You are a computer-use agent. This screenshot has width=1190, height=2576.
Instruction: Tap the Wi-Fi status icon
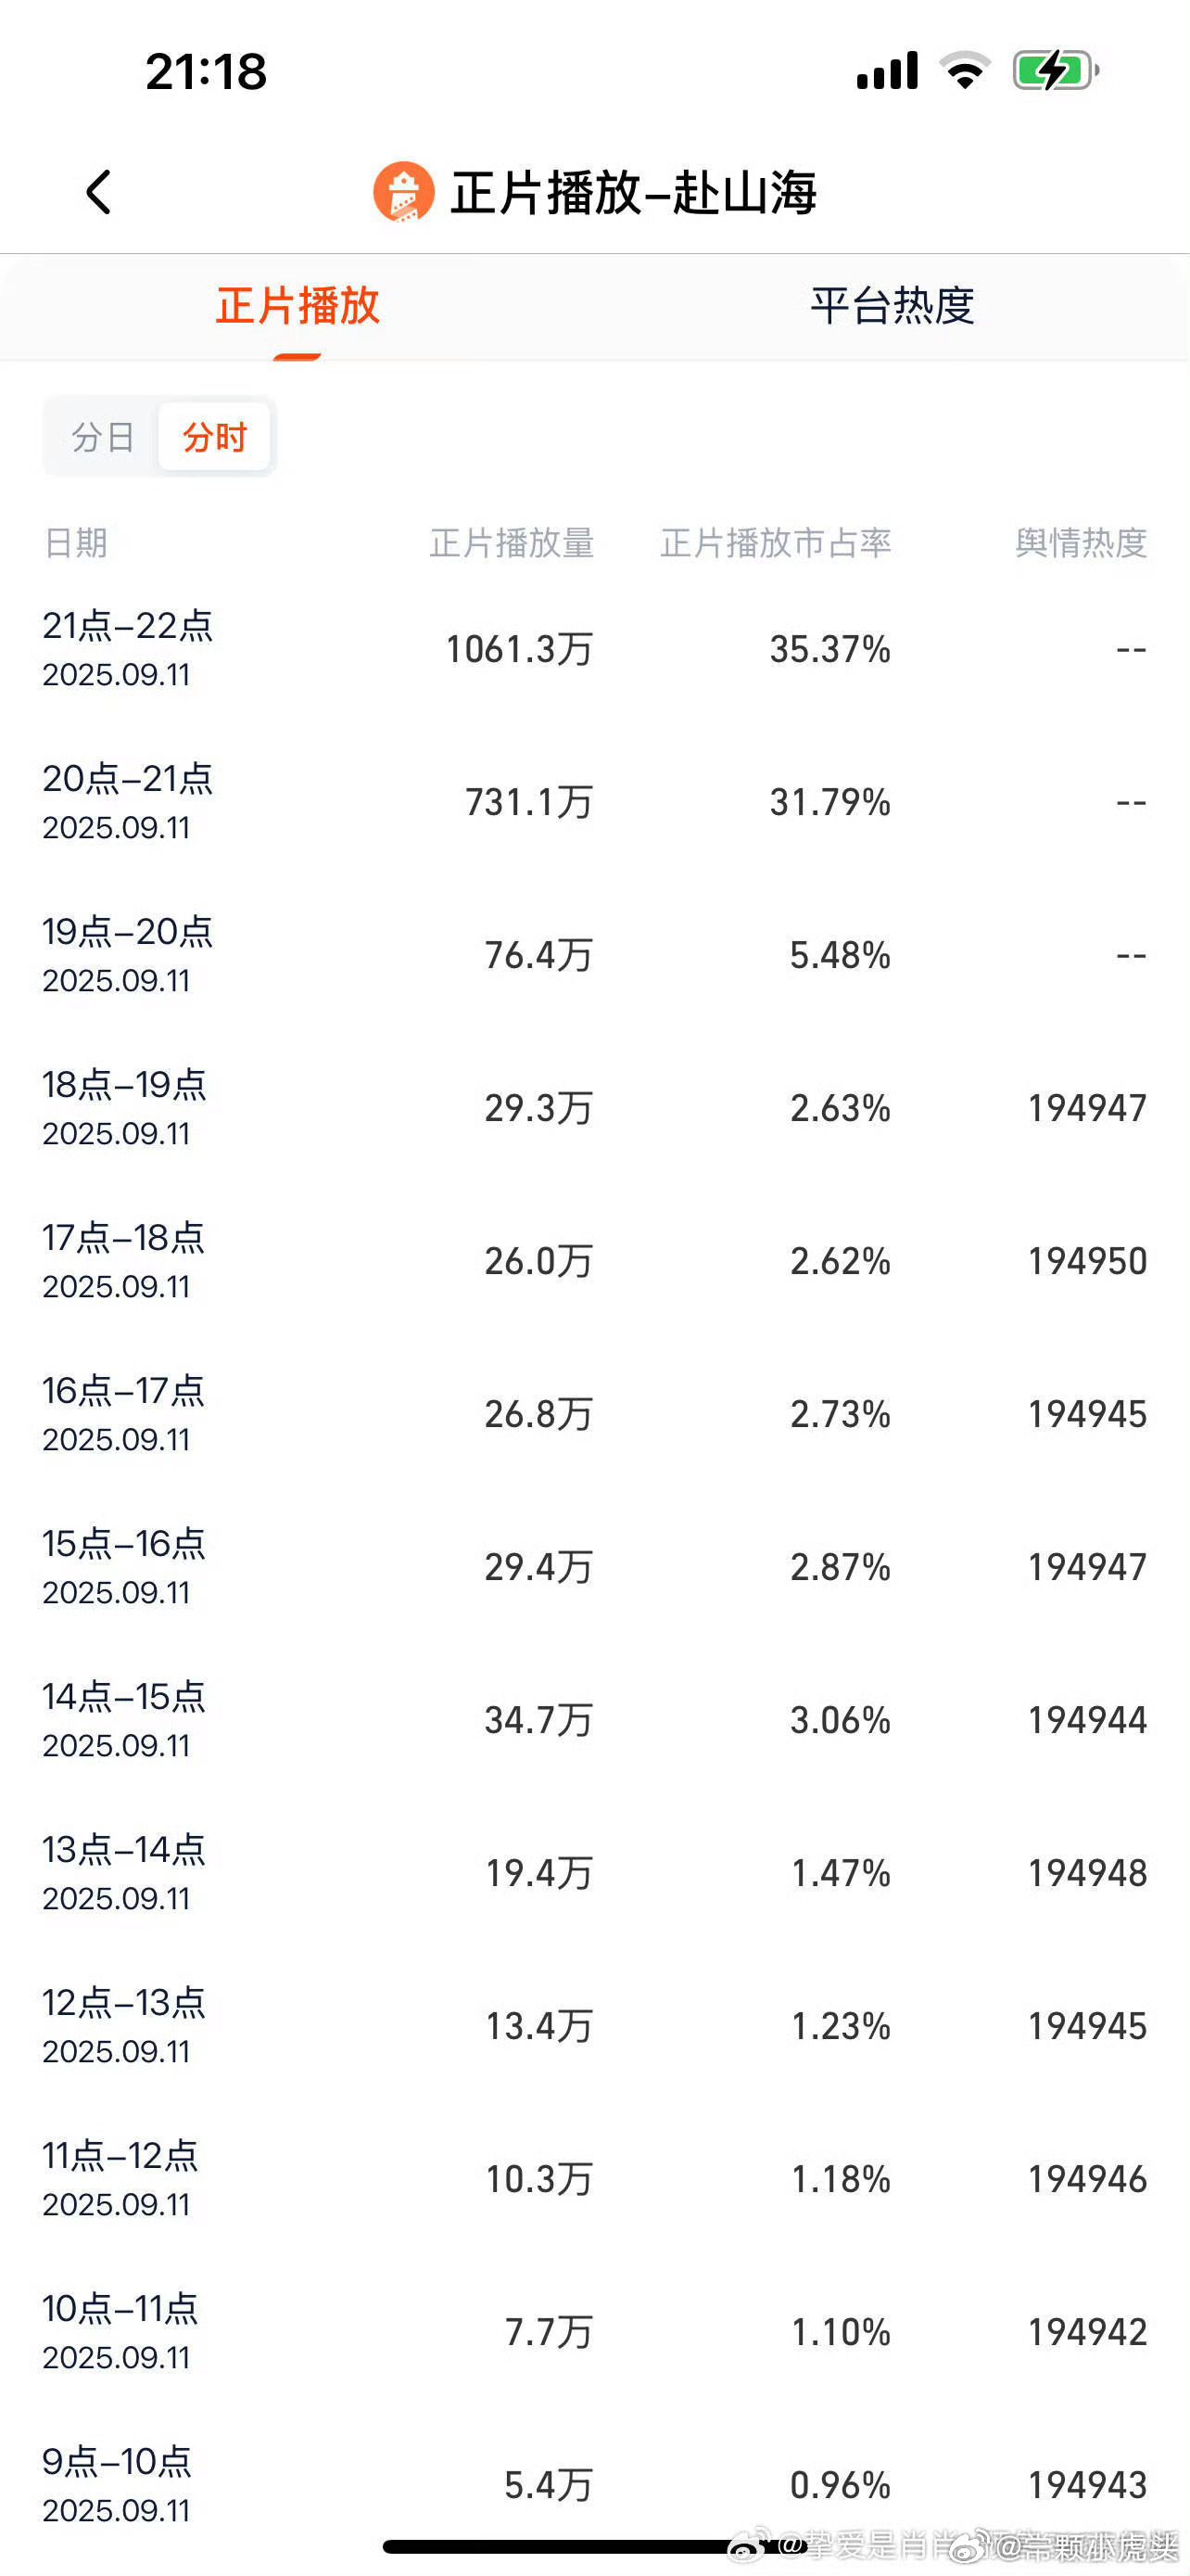pyautogui.click(x=965, y=71)
